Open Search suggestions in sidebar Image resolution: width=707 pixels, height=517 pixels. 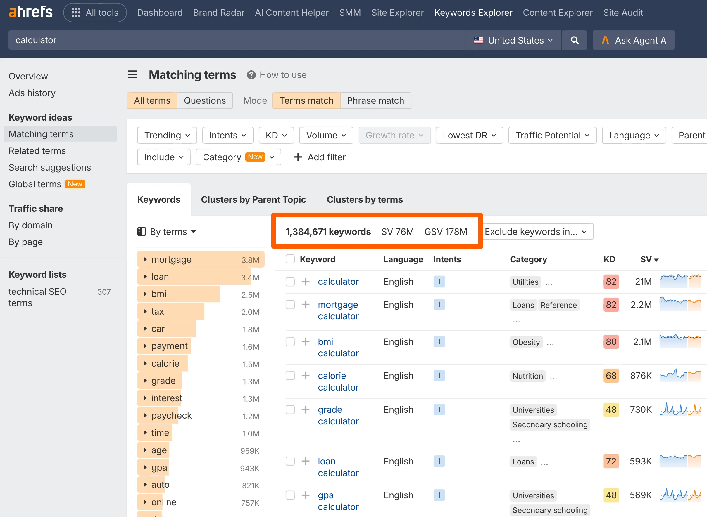tap(49, 167)
